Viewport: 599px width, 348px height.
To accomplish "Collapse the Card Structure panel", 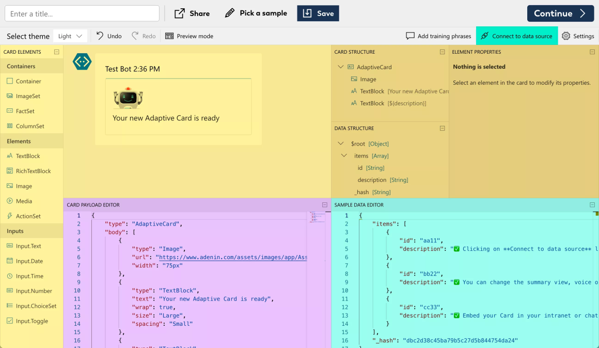I will [443, 52].
